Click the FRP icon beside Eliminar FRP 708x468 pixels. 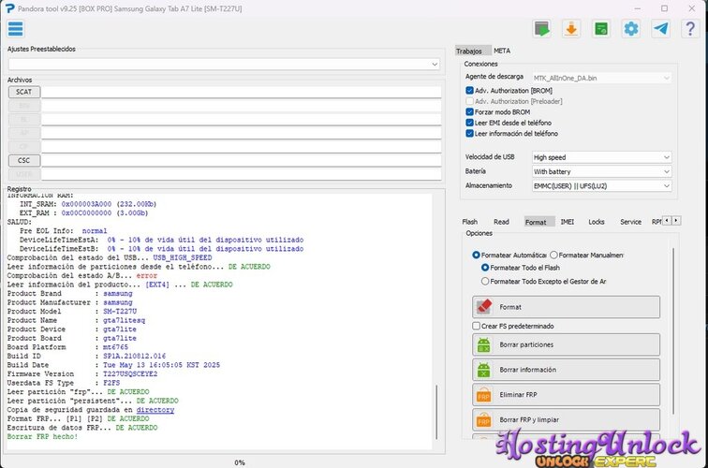(x=483, y=395)
